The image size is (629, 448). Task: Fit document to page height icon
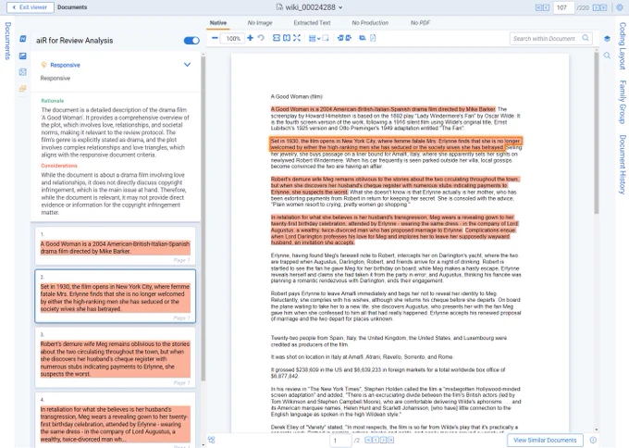[287, 38]
